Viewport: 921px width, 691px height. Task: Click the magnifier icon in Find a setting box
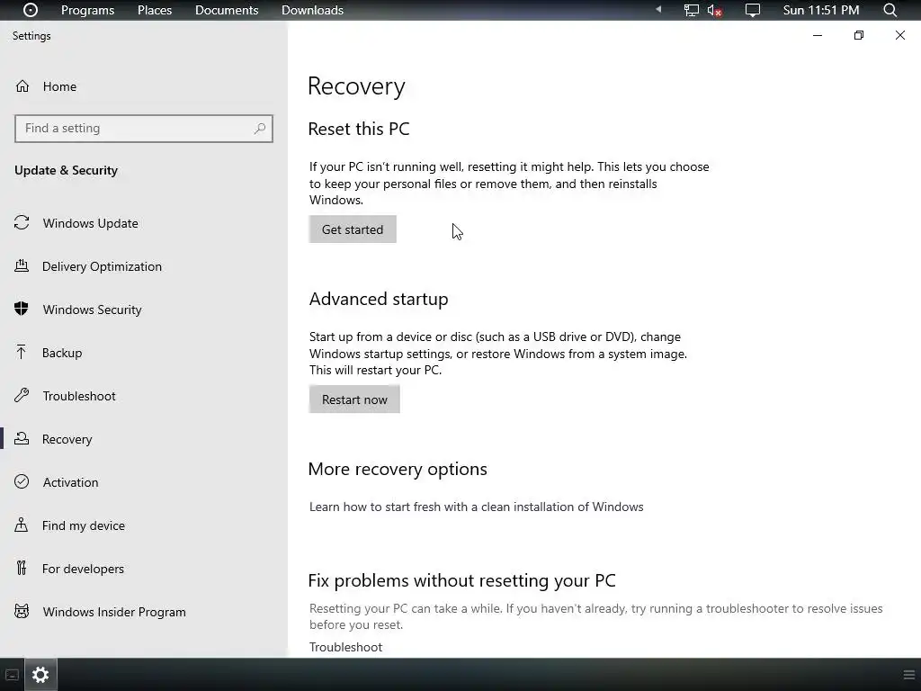coord(260,128)
